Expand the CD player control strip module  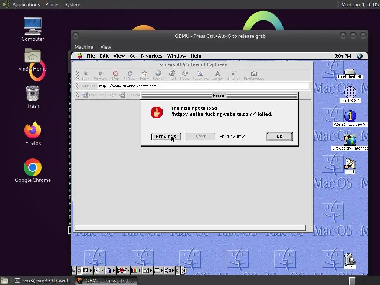(99, 271)
